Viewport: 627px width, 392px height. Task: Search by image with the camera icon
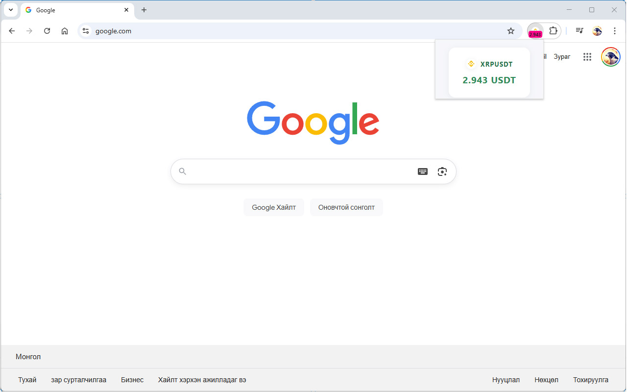[x=442, y=171]
